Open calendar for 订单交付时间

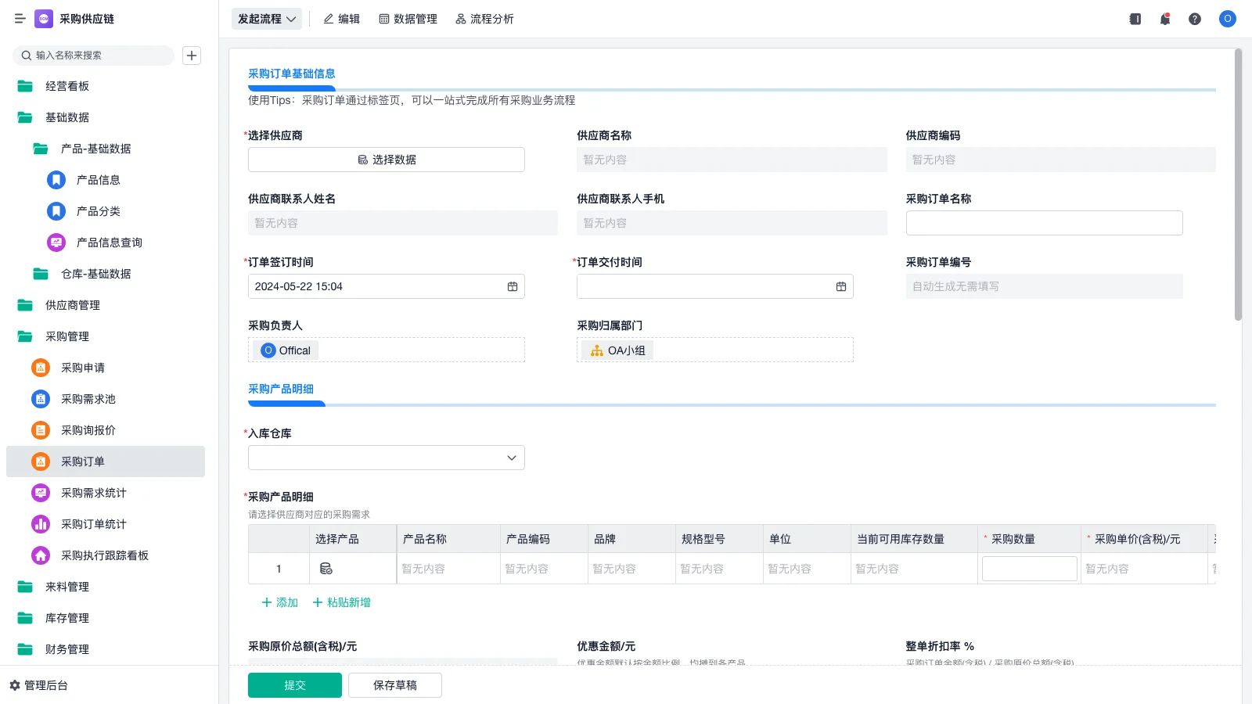click(841, 286)
